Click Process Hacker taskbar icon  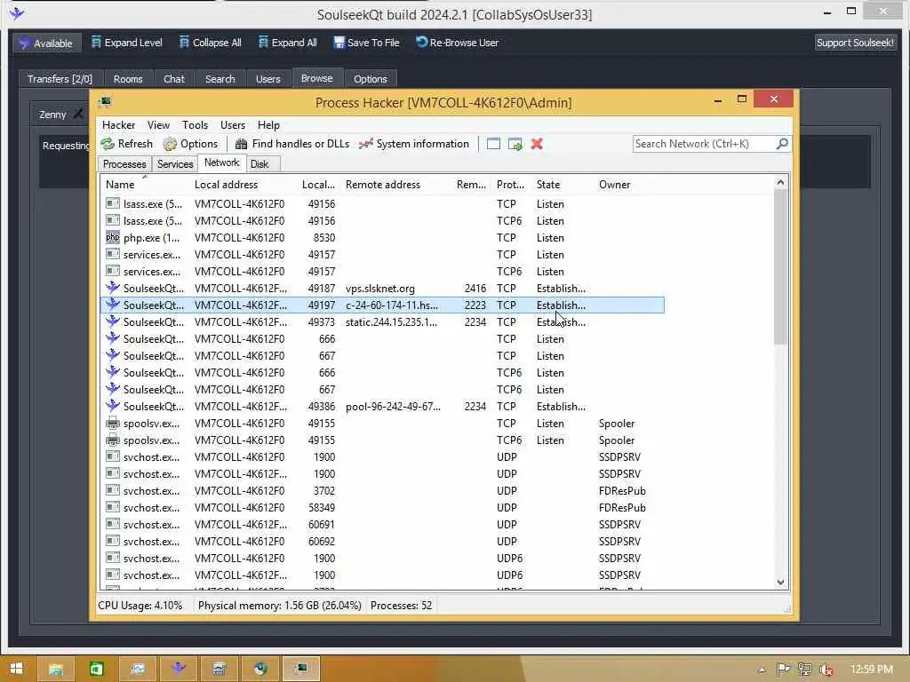tap(301, 669)
